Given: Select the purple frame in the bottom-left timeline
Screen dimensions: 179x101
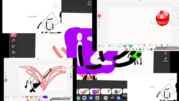Looking at the screenshot, I should [x=45, y=97].
